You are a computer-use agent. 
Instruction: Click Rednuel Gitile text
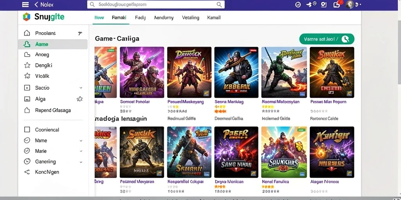tap(182, 118)
